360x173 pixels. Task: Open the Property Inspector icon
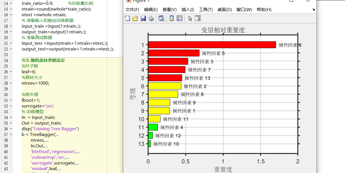(198, 19)
